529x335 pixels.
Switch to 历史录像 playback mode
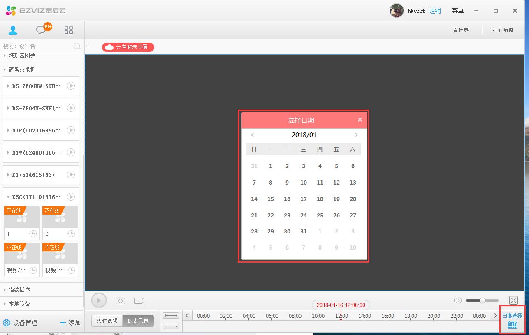pyautogui.click(x=138, y=321)
